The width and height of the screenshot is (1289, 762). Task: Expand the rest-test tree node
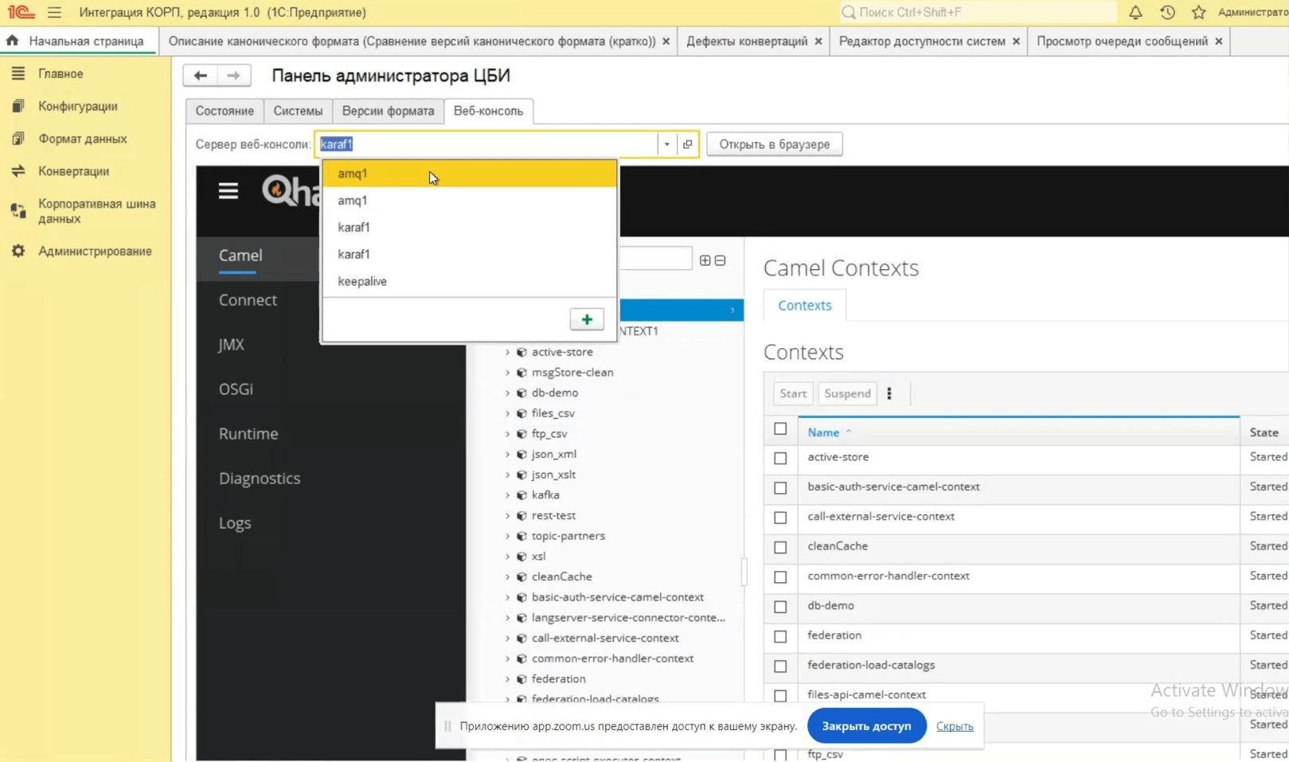507,515
